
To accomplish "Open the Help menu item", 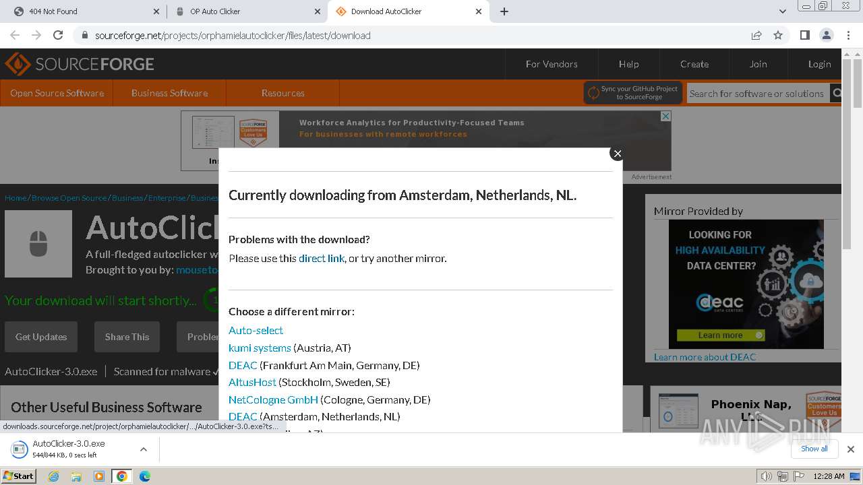I will (x=628, y=64).
